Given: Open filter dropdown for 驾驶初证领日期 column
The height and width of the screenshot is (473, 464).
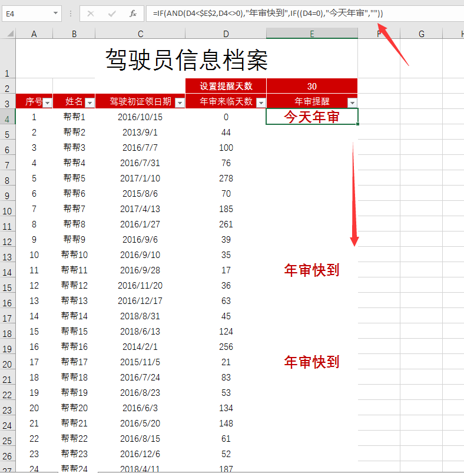Looking at the screenshot, I should (180, 103).
